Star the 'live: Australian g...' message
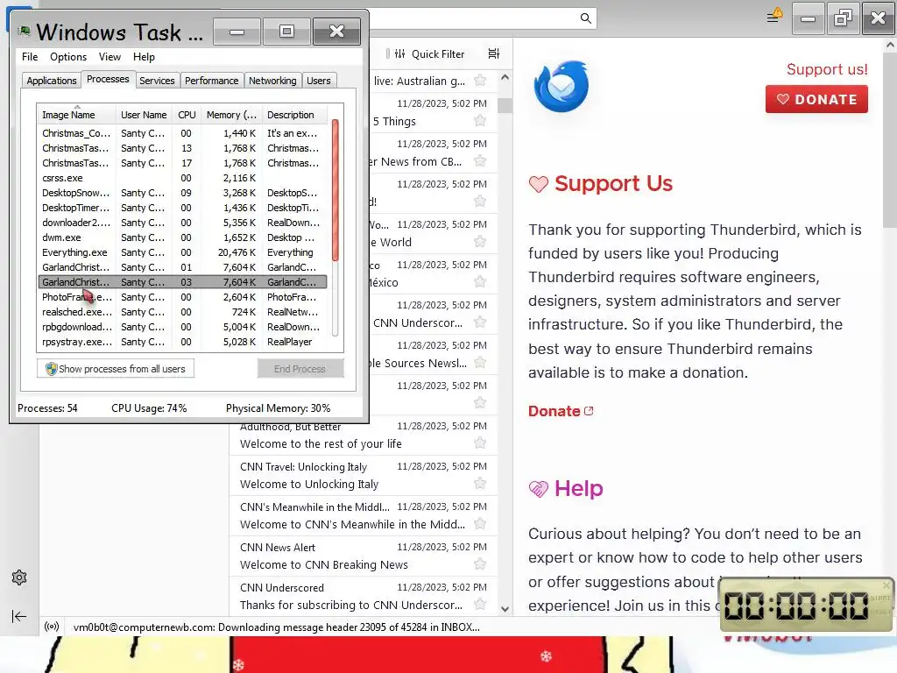 point(480,80)
